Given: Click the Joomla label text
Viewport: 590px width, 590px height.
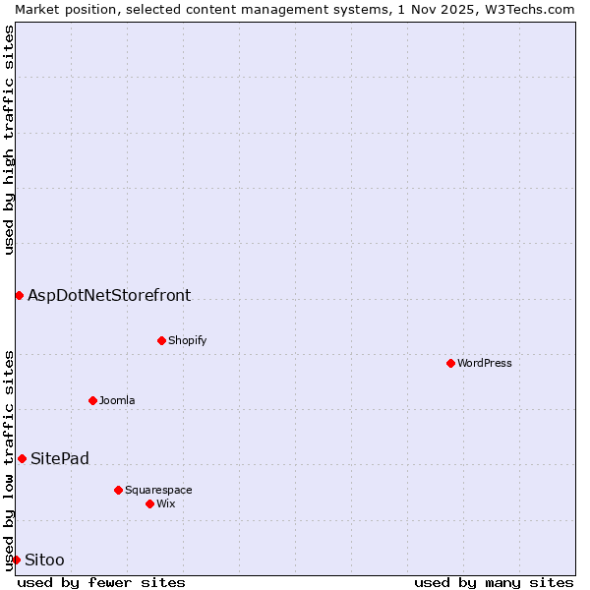Looking at the screenshot, I should pyautogui.click(x=117, y=400).
